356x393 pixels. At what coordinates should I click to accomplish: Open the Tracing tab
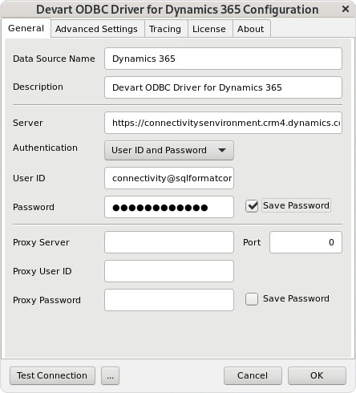pyautogui.click(x=165, y=29)
